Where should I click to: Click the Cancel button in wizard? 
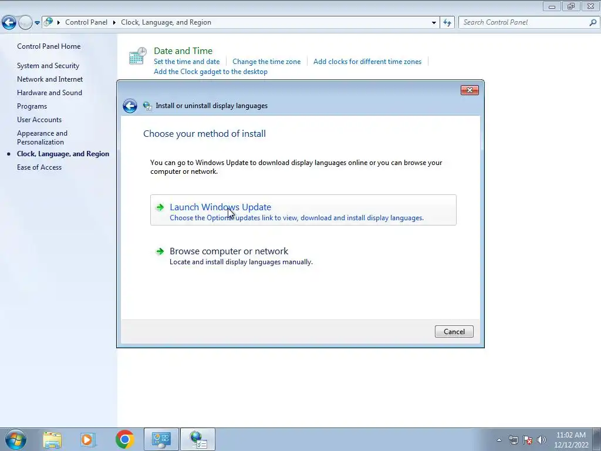click(454, 332)
